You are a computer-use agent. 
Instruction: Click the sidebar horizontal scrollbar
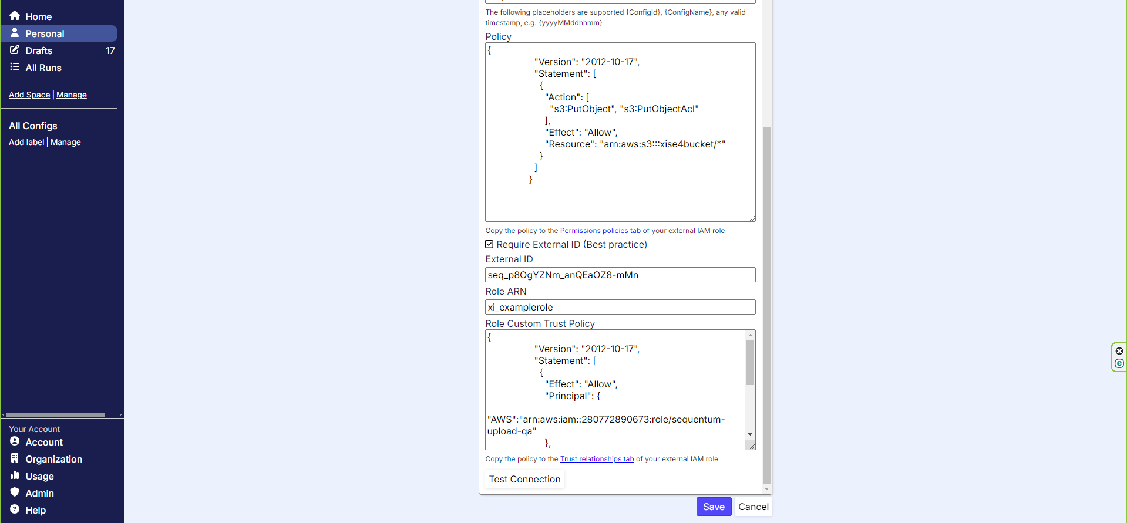coord(56,414)
